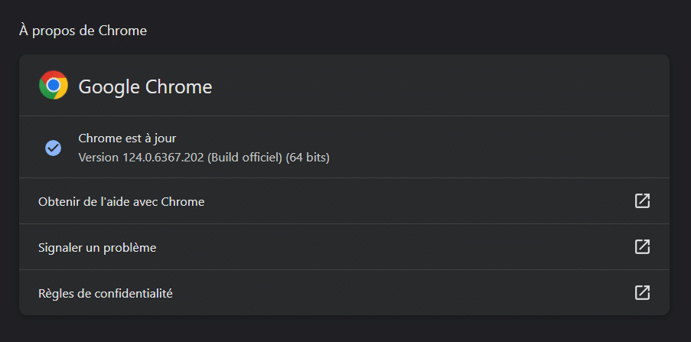Click the blue up-to-date checkmark icon
Screen dimensions: 691x342
(54, 148)
